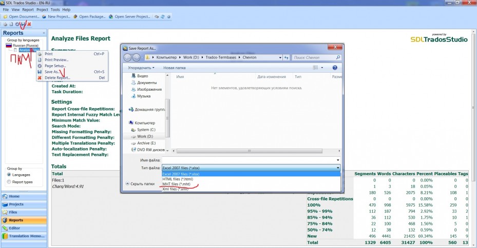Select the Report types radio button
The image size is (477, 248).
[9, 182]
